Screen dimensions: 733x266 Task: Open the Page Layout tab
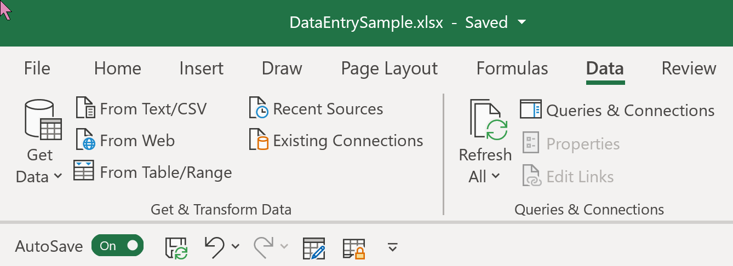click(390, 68)
